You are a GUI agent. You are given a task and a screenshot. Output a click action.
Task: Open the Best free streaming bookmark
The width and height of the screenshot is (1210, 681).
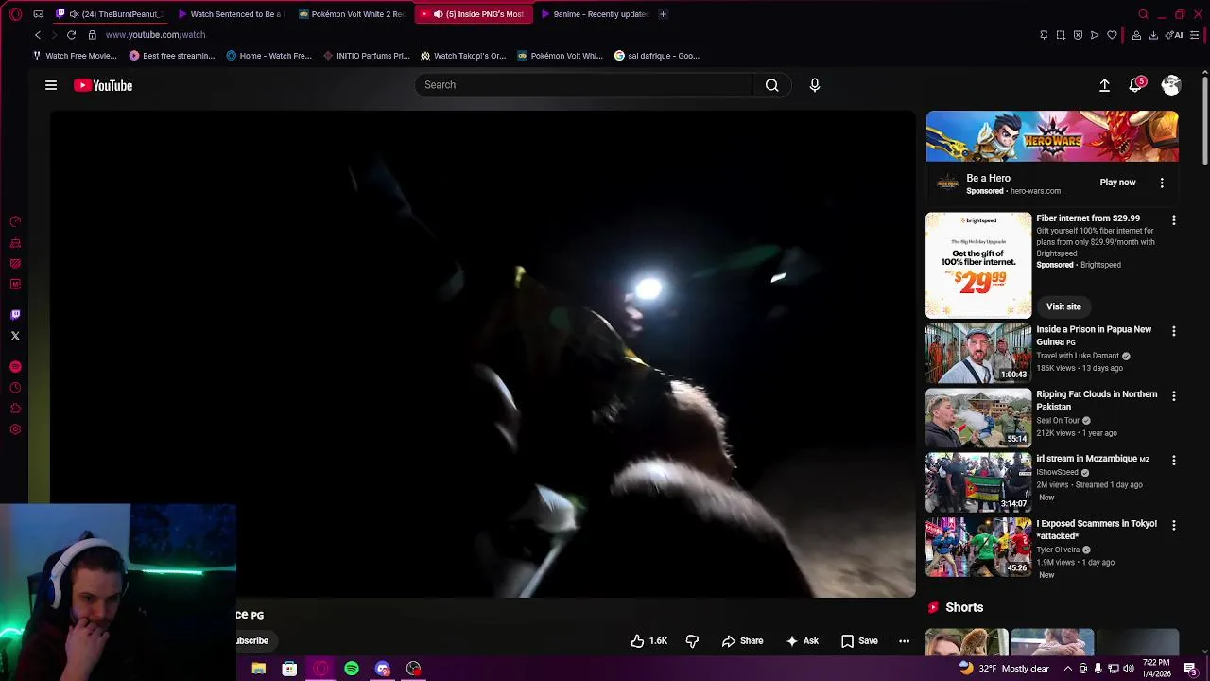[172, 56]
